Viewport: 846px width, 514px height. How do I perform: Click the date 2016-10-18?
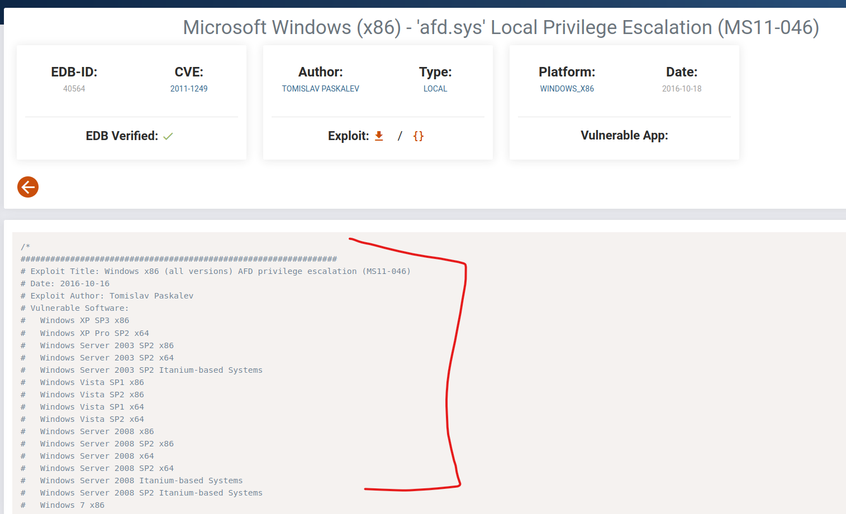(682, 89)
